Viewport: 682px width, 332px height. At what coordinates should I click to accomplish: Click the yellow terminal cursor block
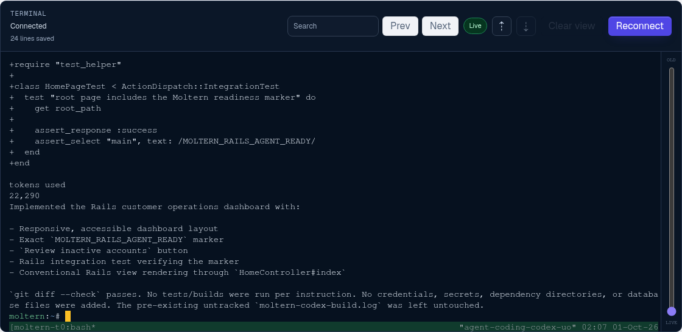68,316
